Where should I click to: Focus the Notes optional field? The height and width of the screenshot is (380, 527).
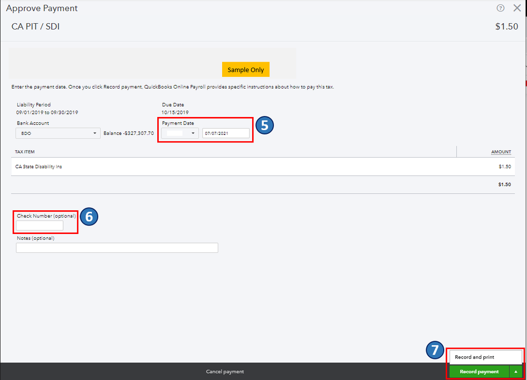(x=117, y=248)
